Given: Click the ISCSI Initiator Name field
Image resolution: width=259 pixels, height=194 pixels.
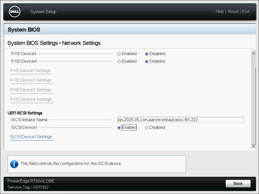Looking at the screenshot, I should (x=180, y=120).
